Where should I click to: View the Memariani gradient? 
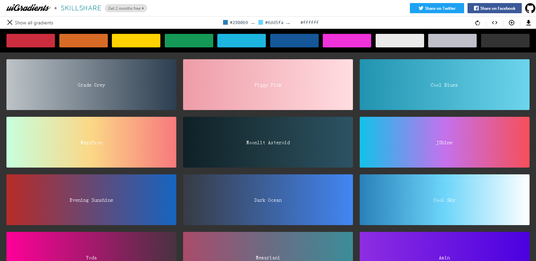point(268,246)
